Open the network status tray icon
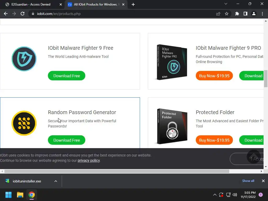Screen dimensions: 268x201 (x=228, y=195)
